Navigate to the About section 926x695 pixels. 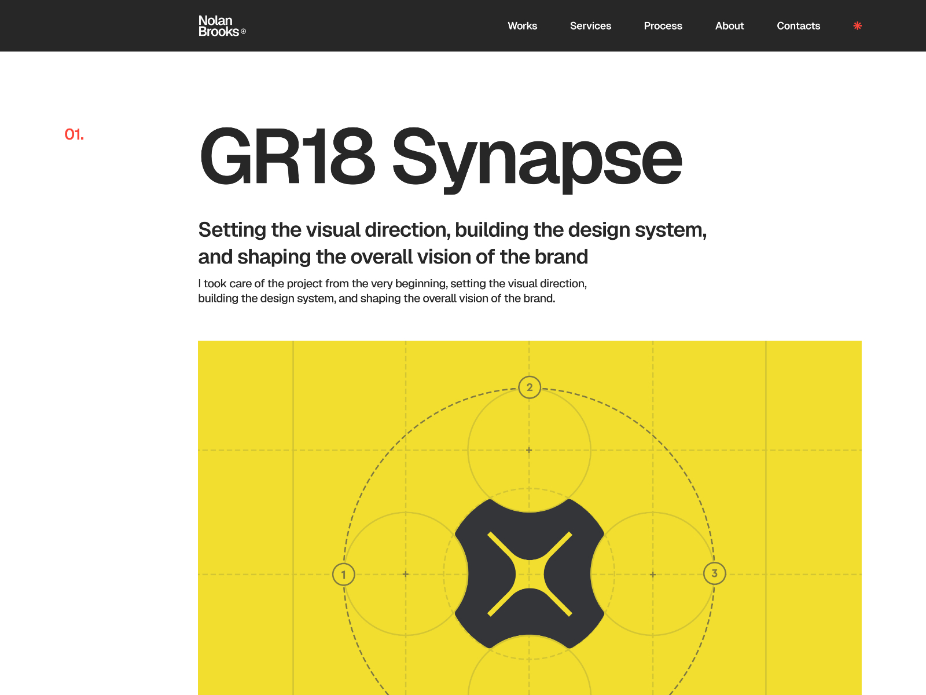tap(729, 26)
